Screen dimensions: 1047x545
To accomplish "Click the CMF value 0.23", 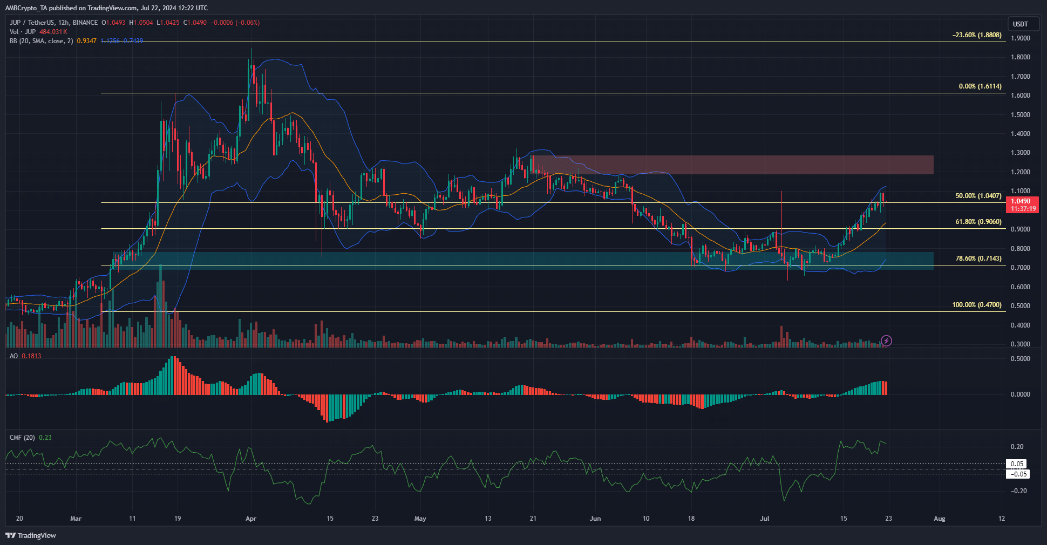I will [x=45, y=438].
